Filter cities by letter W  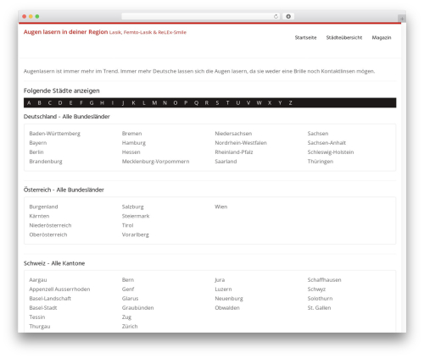259,103
